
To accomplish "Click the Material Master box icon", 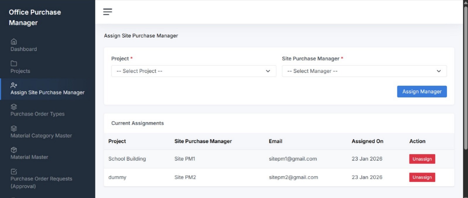I will pos(14,150).
